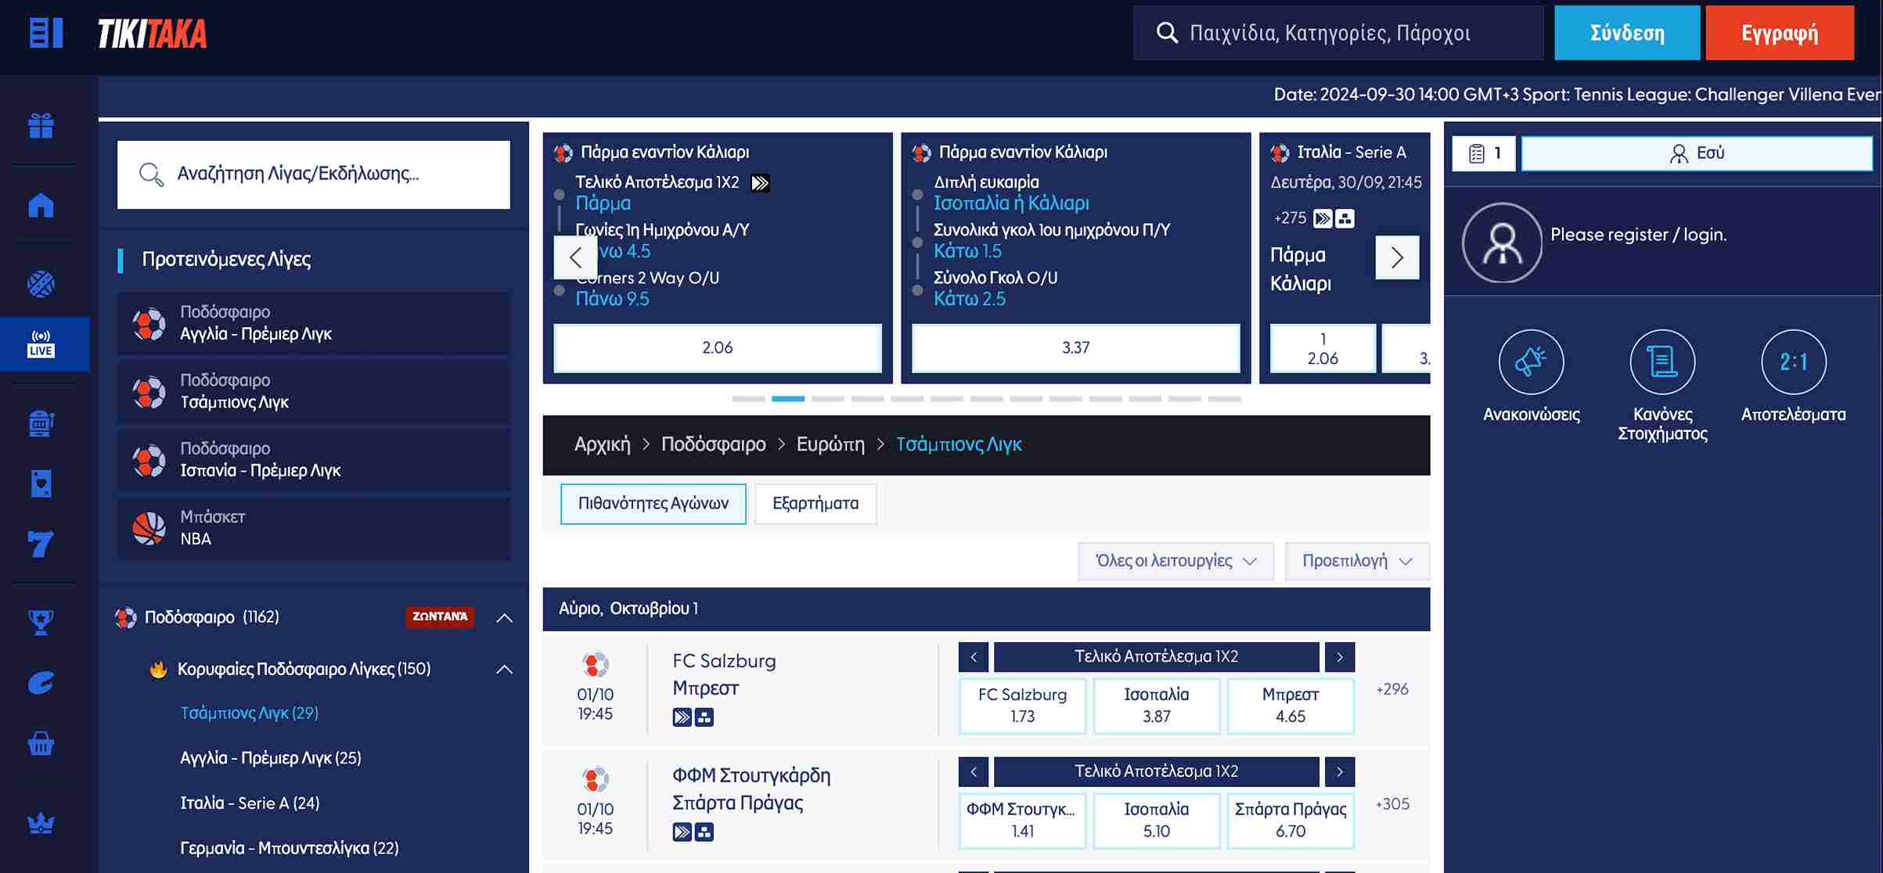
Task: Open the trophy tournaments icon
Action: 41,620
